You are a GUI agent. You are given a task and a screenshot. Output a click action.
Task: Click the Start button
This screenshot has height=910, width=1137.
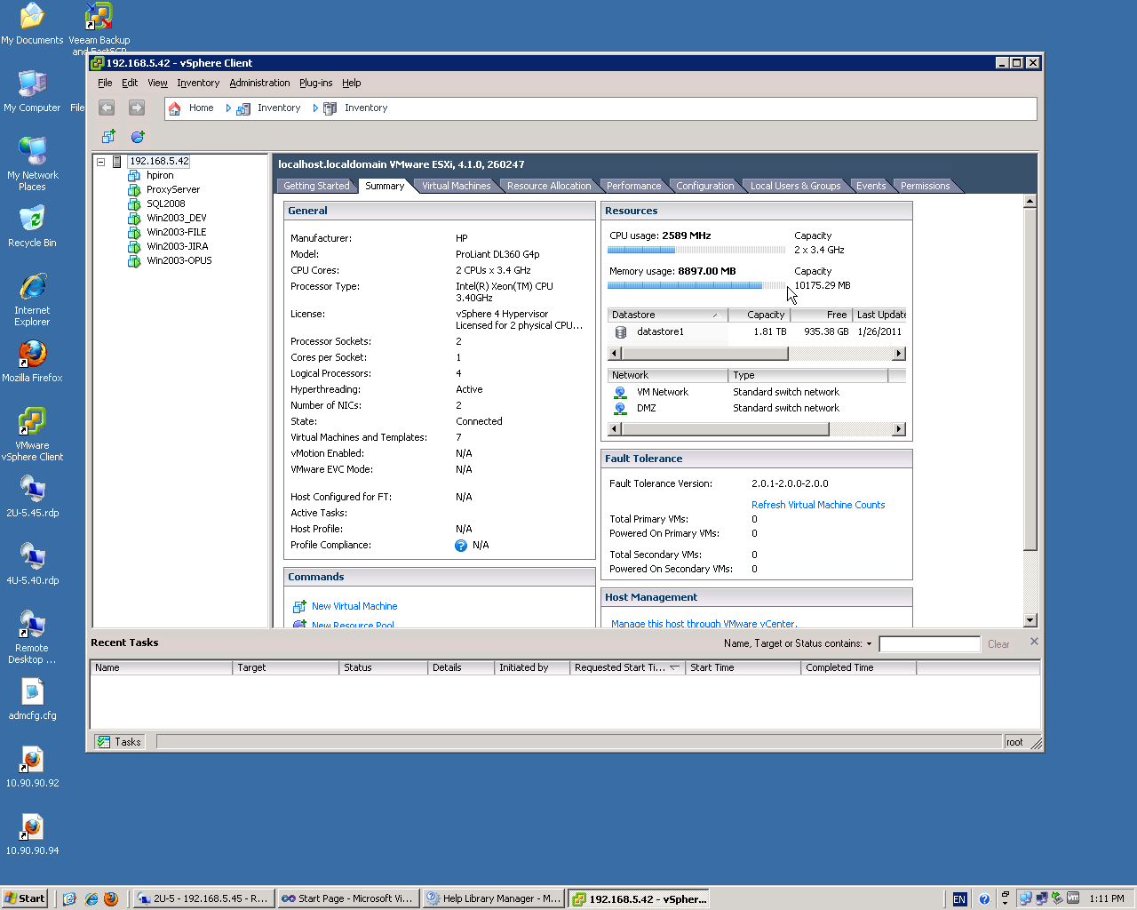pyautogui.click(x=24, y=898)
